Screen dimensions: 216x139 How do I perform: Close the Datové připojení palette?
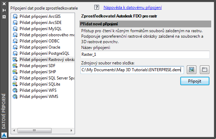point(4,4)
